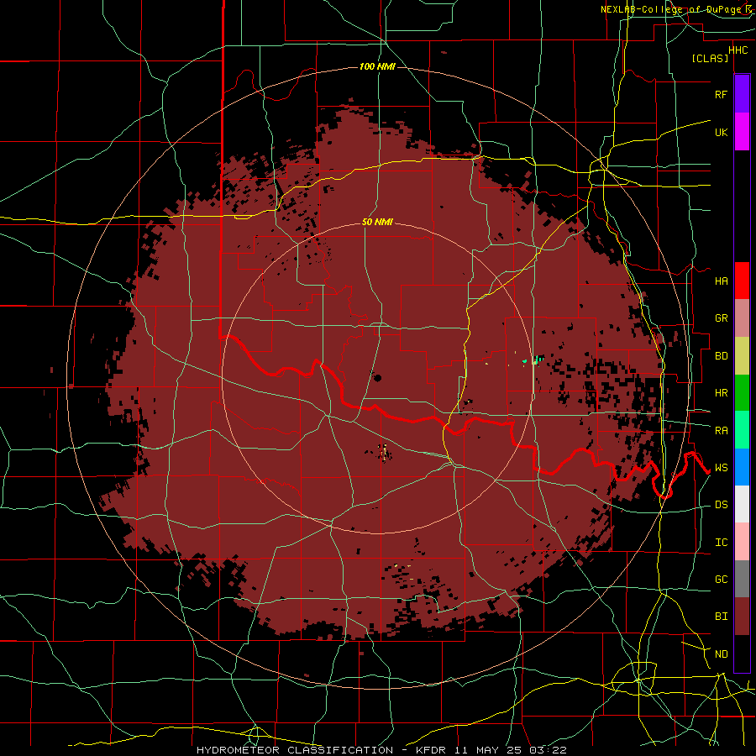The width and height of the screenshot is (756, 756).
Task: Click the RF legend label
Action: 721,94
